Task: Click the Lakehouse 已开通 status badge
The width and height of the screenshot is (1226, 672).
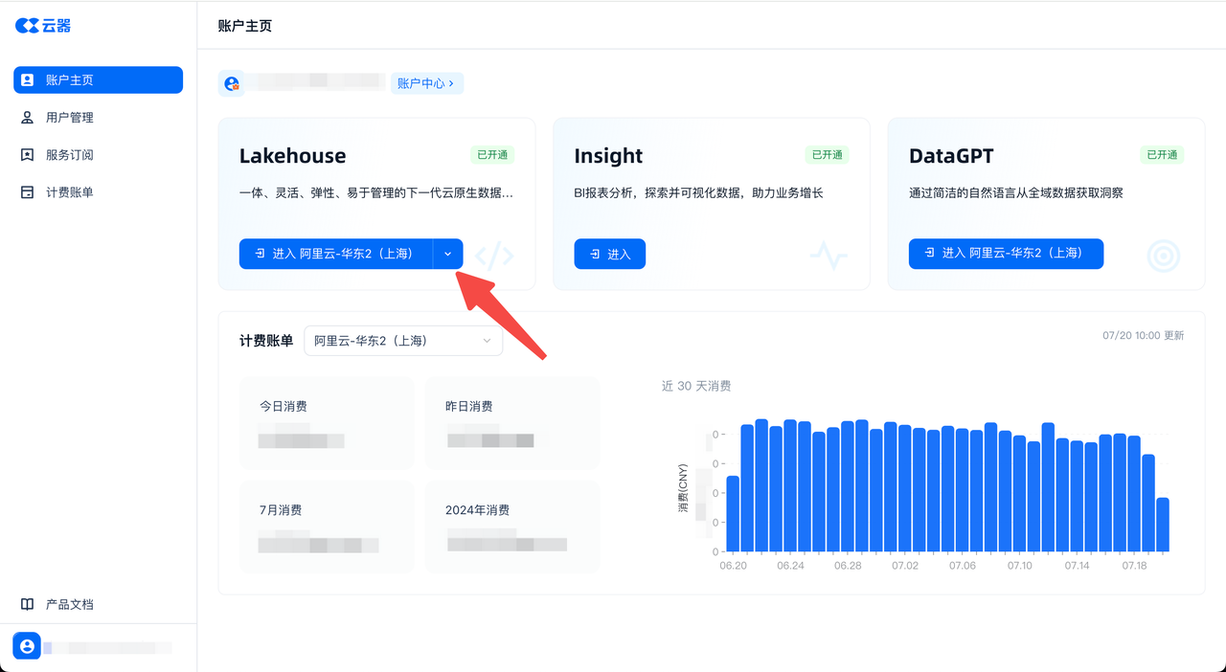Action: [492, 155]
